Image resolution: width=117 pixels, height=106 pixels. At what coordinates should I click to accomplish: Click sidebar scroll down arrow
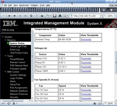tap(32, 98)
